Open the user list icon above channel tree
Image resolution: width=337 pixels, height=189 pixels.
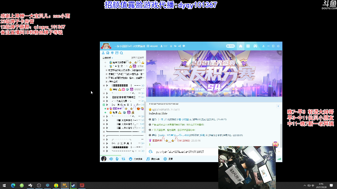coord(103,53)
